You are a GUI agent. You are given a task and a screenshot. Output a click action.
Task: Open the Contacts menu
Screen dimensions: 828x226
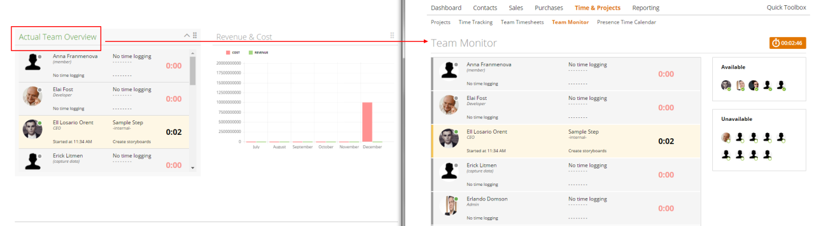[485, 8]
